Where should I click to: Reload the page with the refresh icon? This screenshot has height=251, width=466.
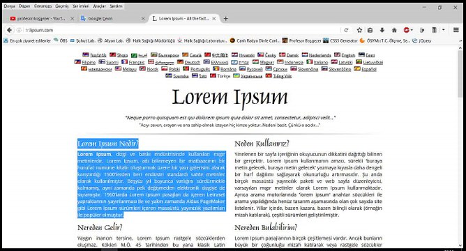[x=346, y=30]
